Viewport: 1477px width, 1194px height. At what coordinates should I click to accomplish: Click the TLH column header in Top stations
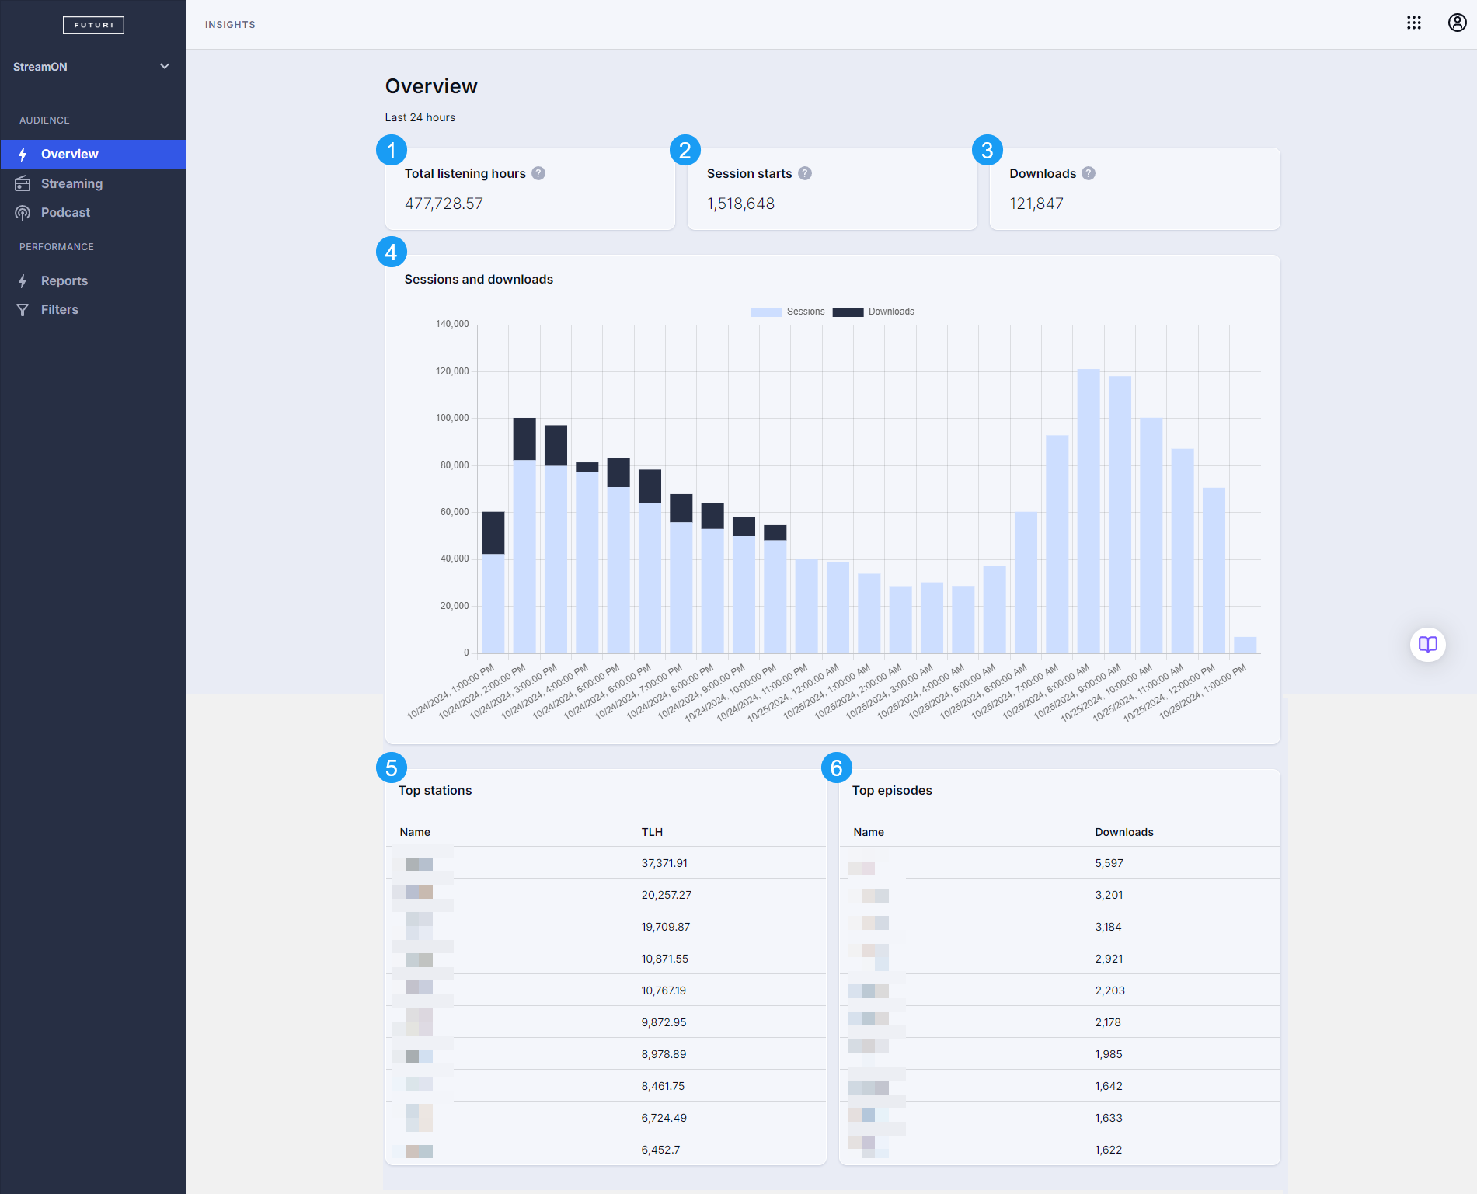652,832
